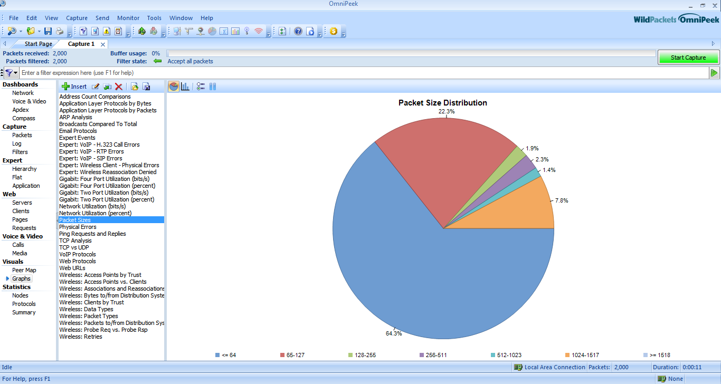Open help via blue question mark icon
Viewport: 721px width, 384px height.
click(298, 31)
